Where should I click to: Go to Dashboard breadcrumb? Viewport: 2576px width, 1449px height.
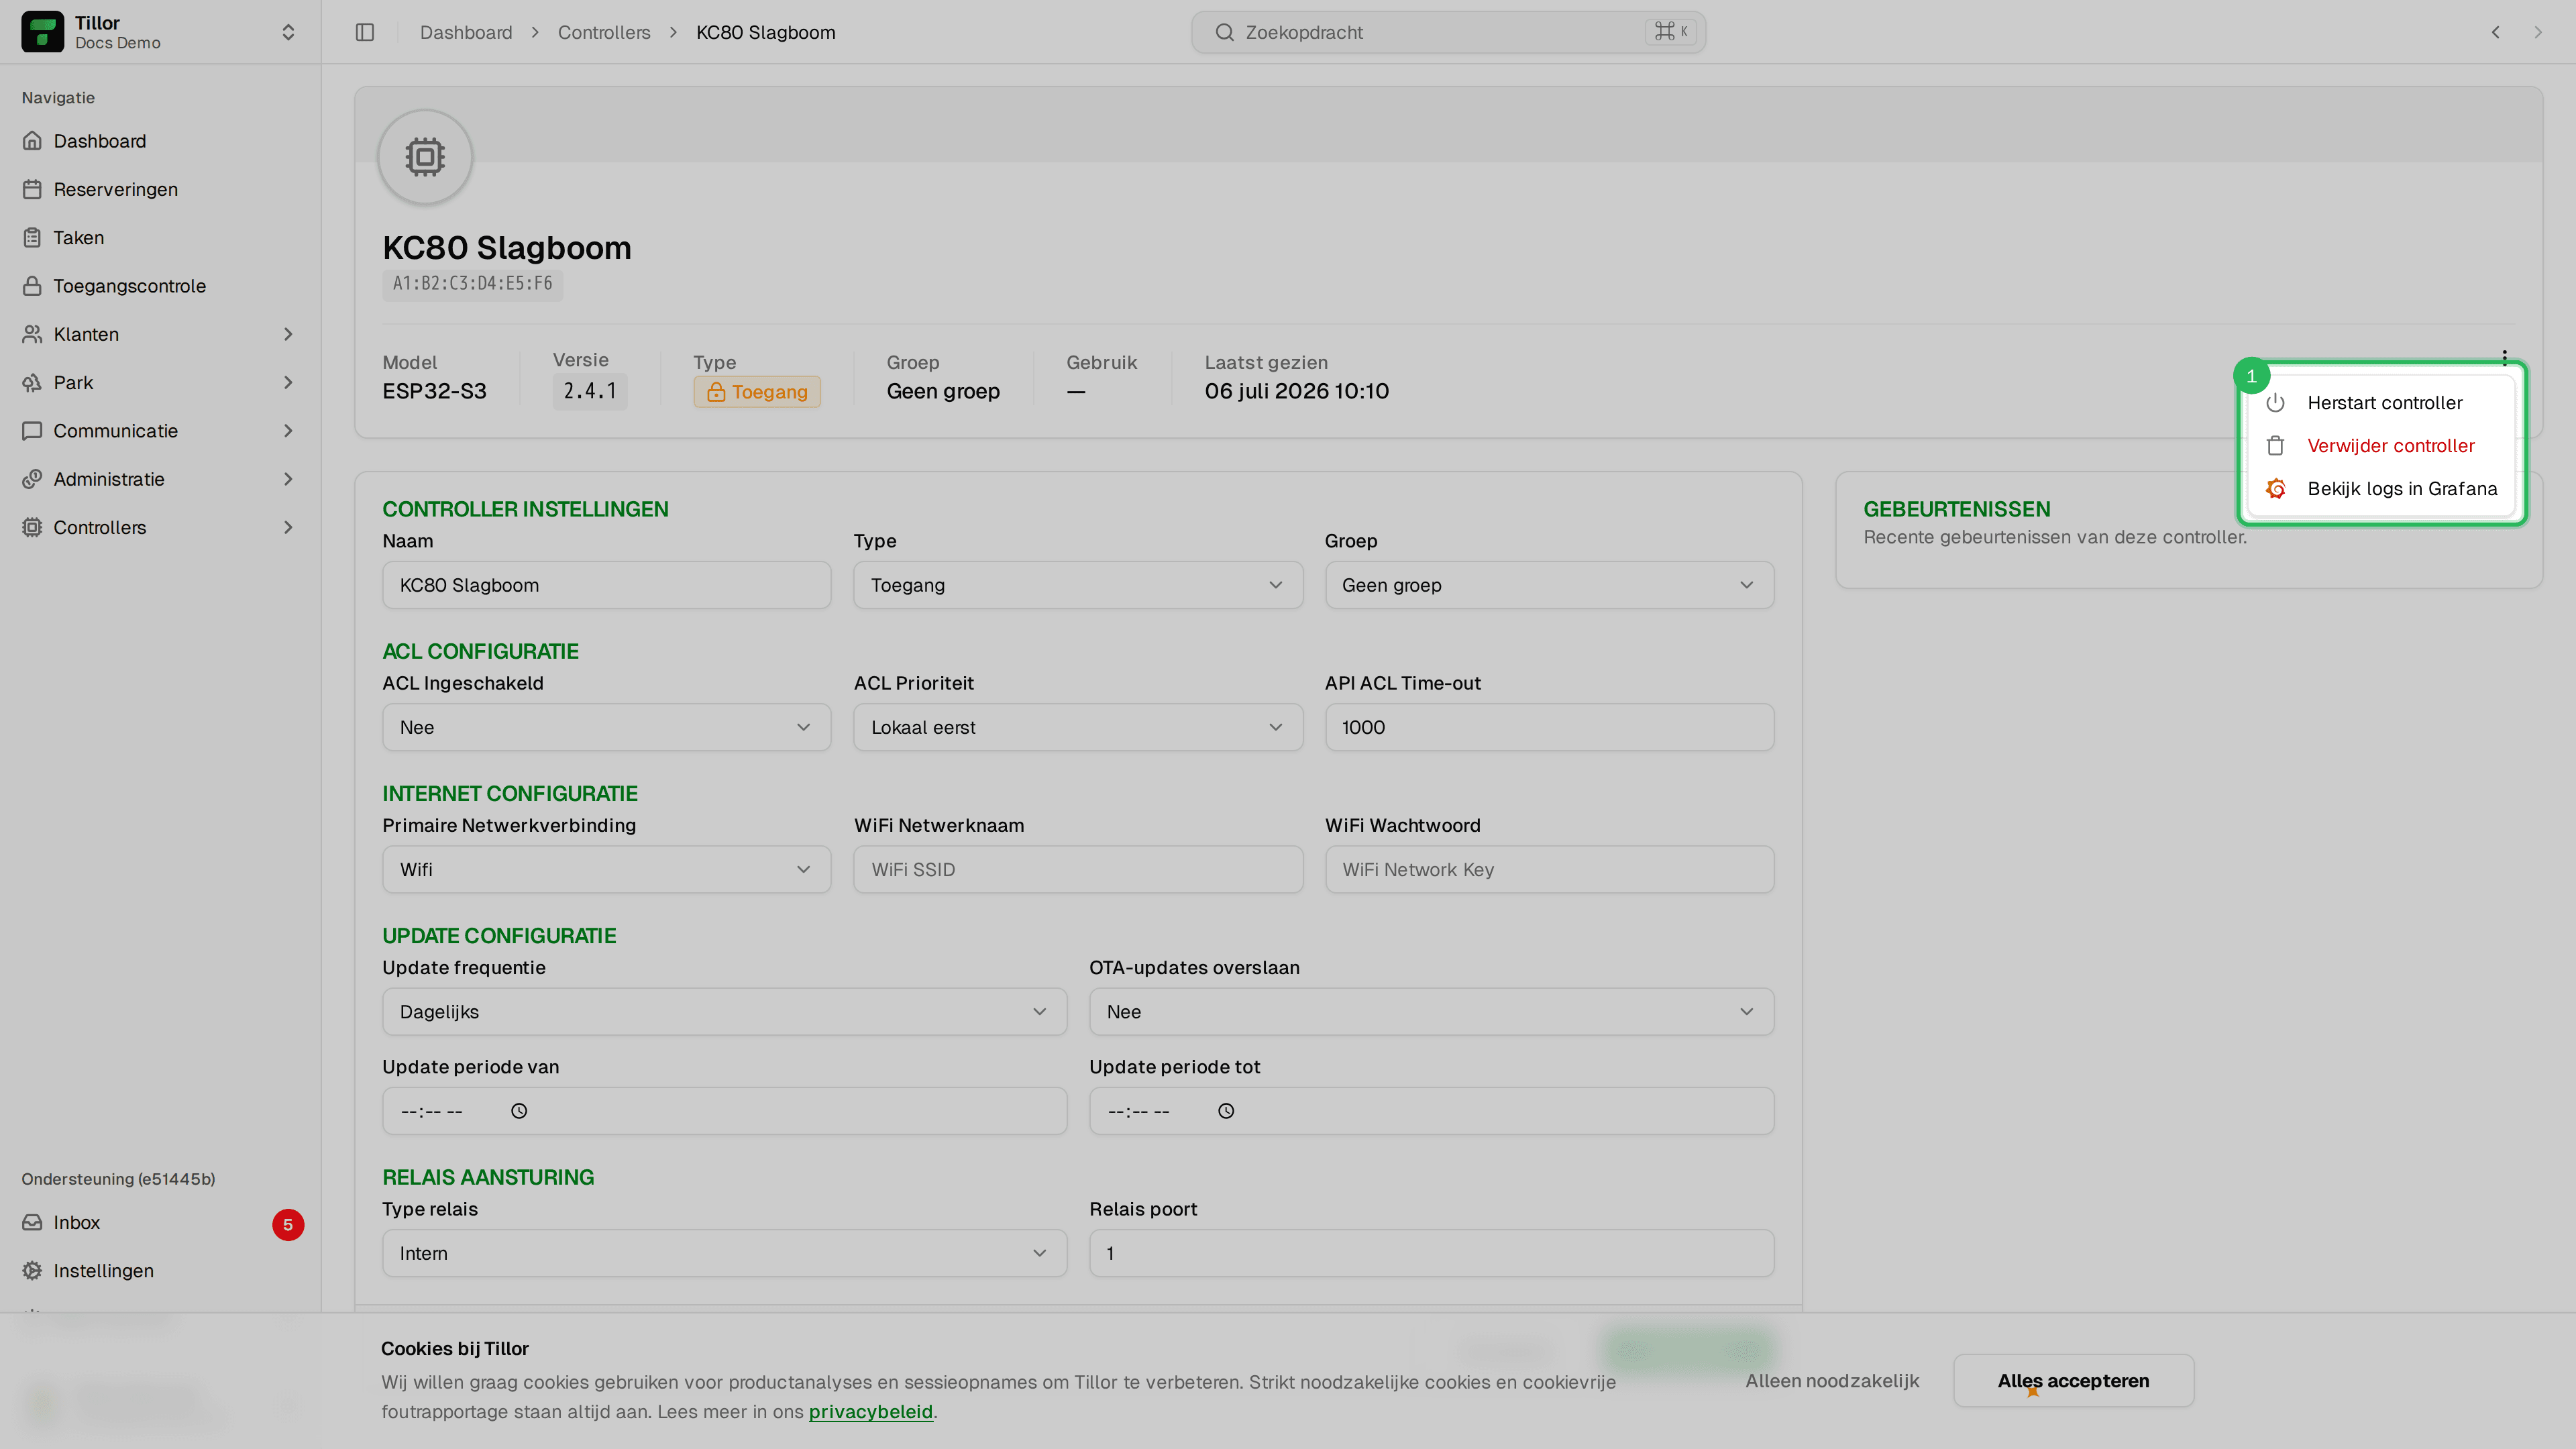point(466,32)
